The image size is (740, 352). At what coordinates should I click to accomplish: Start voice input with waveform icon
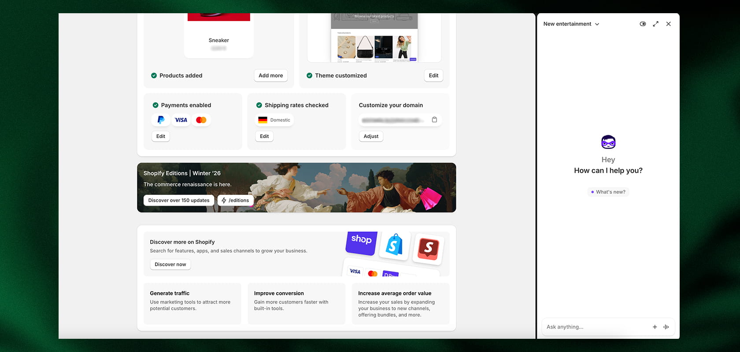coord(666,327)
